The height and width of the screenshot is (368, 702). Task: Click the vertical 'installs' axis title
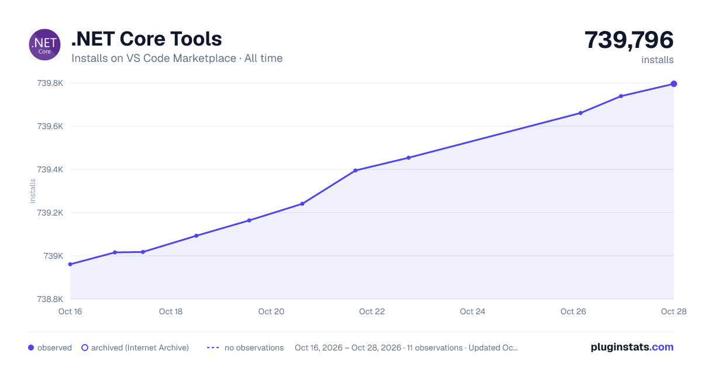pos(33,191)
